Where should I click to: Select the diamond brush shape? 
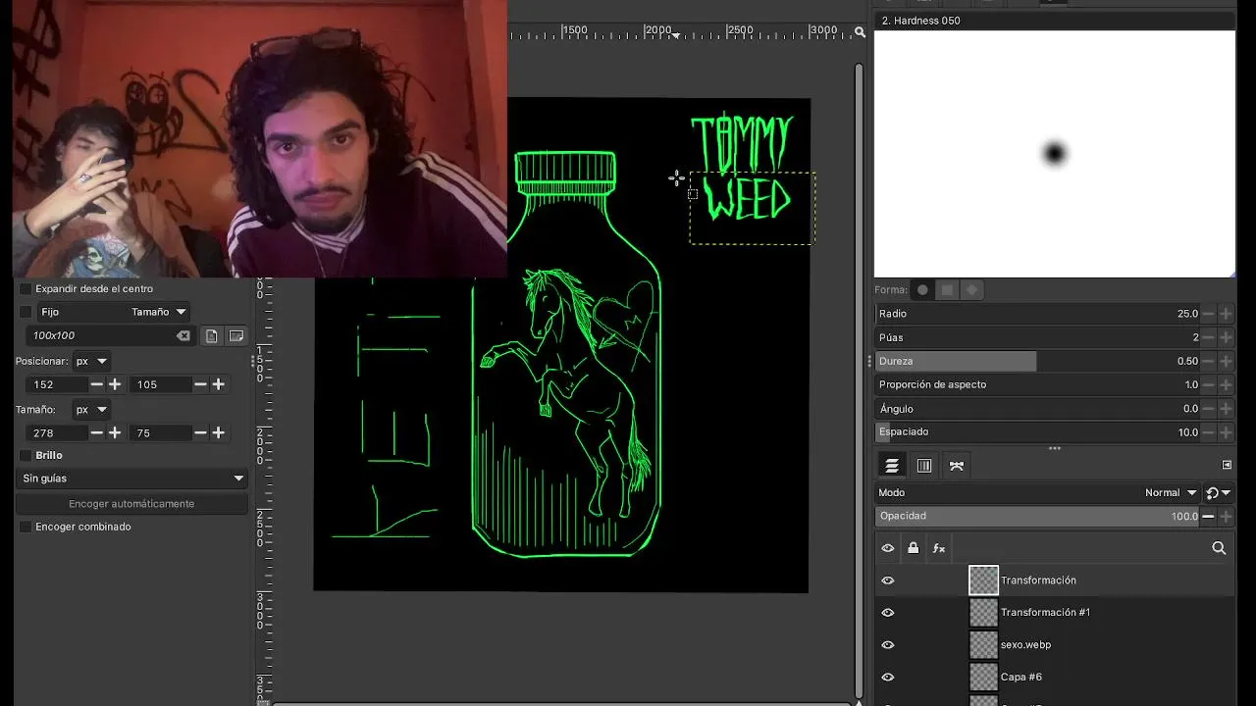tap(971, 290)
